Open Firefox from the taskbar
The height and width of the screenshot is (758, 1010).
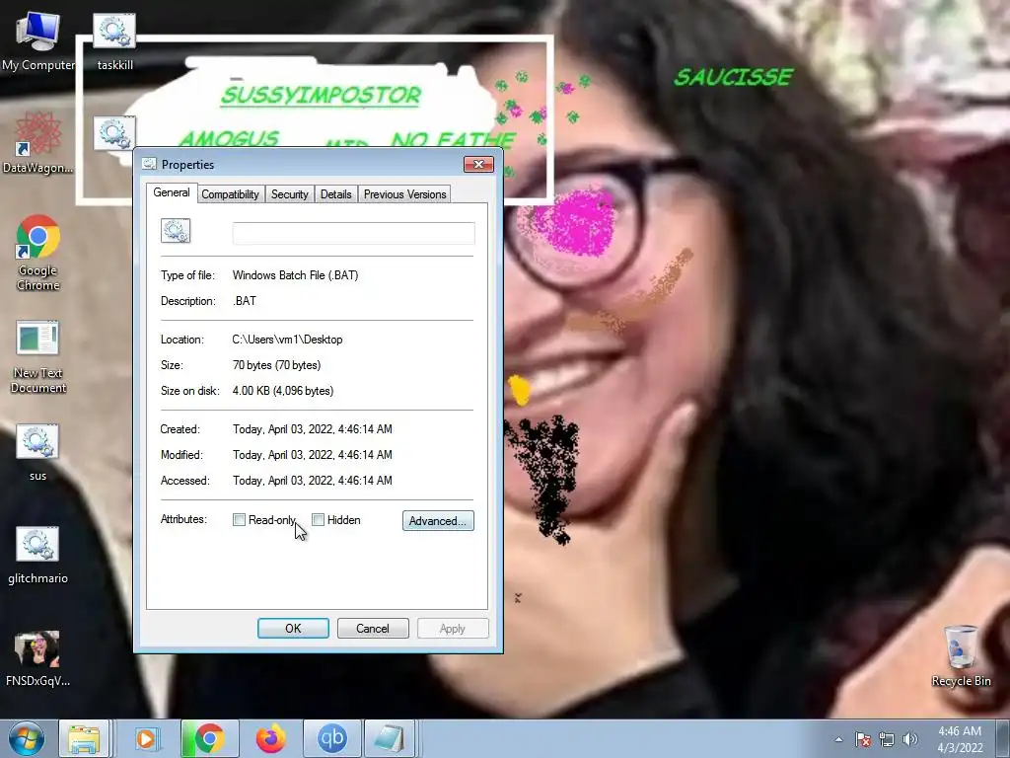point(270,738)
